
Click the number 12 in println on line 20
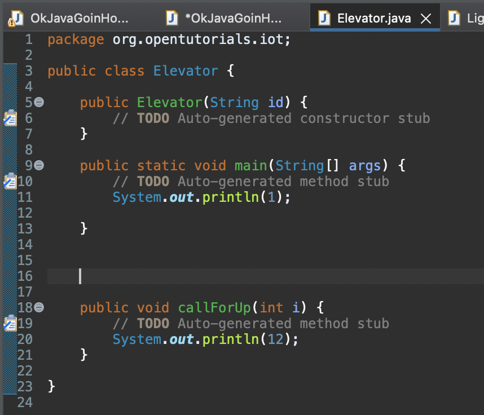tap(275, 339)
